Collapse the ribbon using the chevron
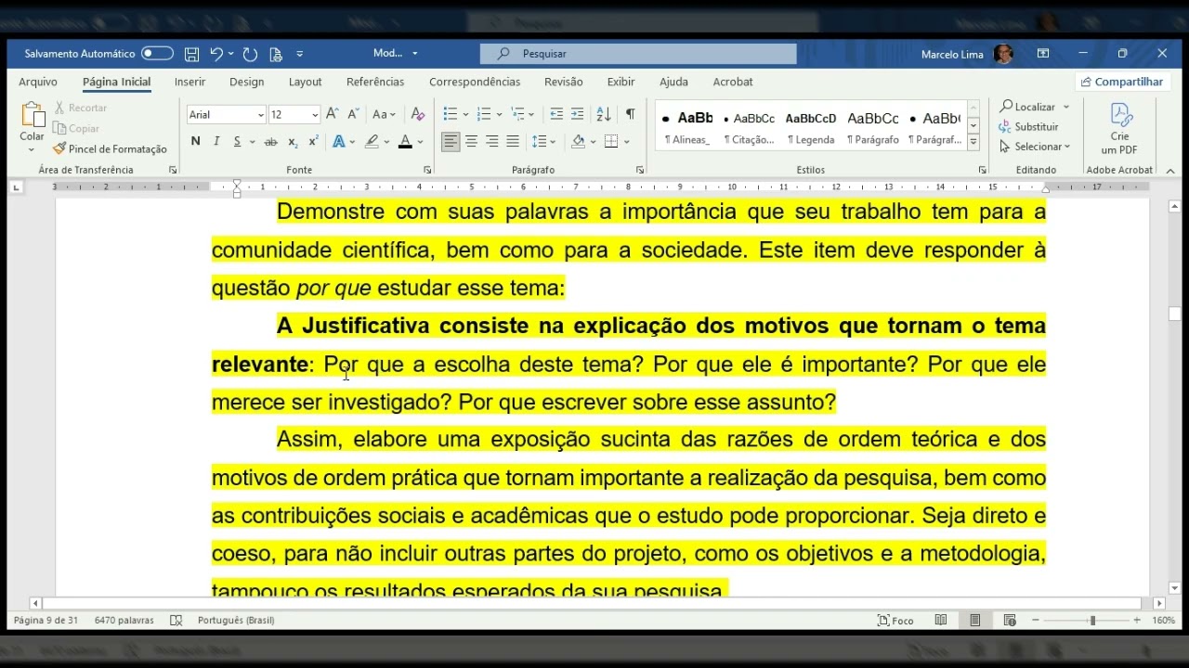 click(1170, 171)
